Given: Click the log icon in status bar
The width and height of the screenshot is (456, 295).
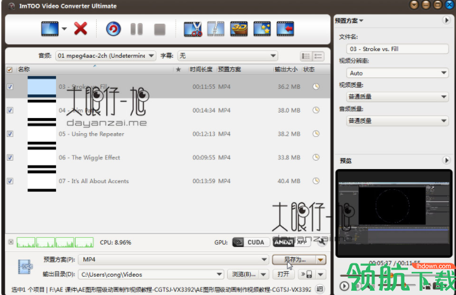Looking at the screenshot, I should click(320, 288).
